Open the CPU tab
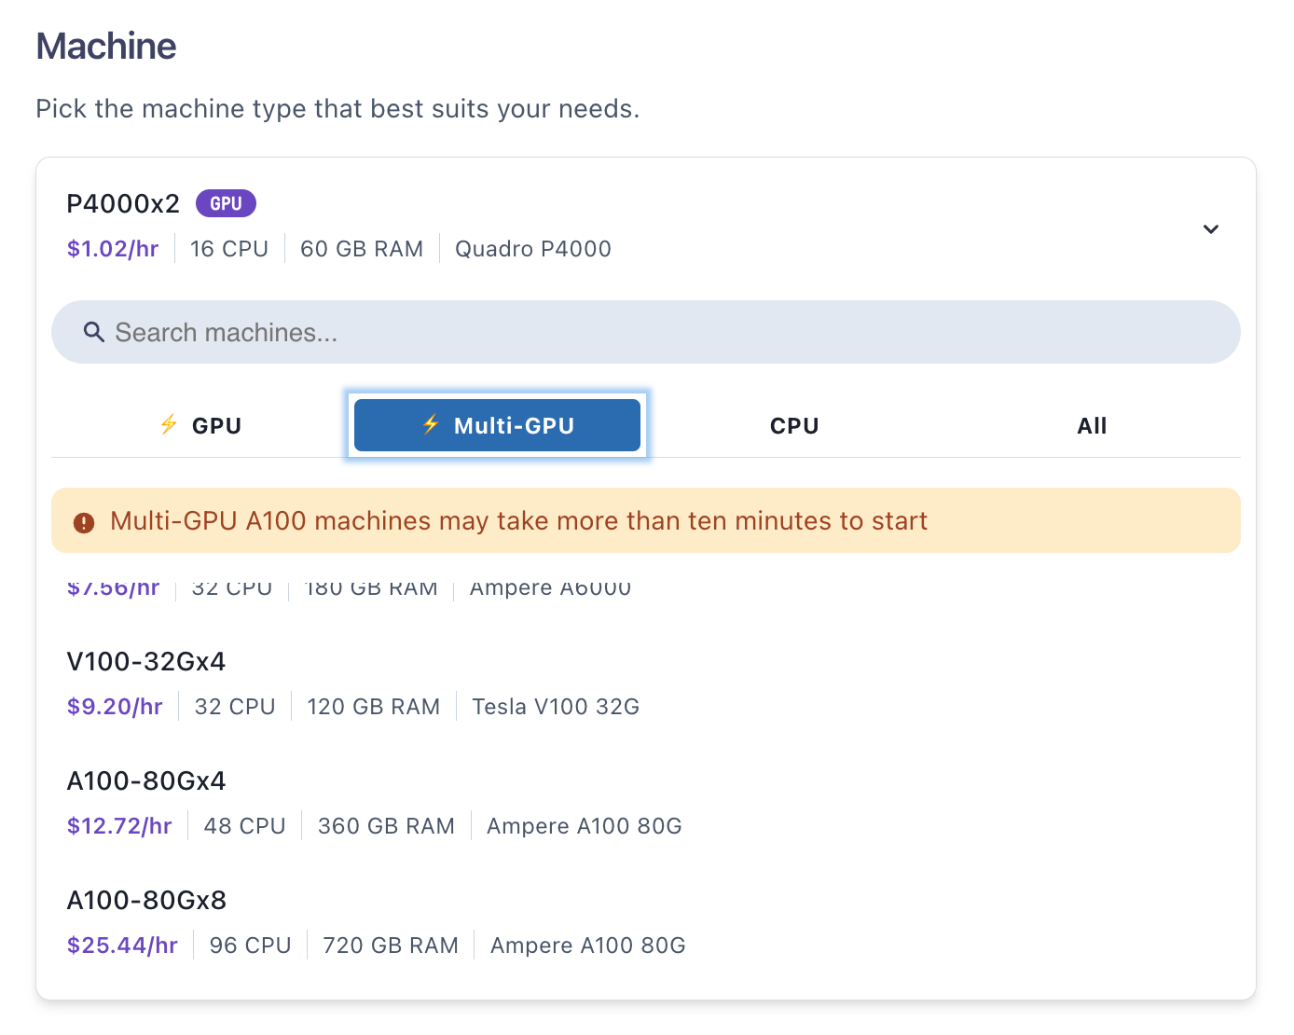The image size is (1294, 1035). 794,425
